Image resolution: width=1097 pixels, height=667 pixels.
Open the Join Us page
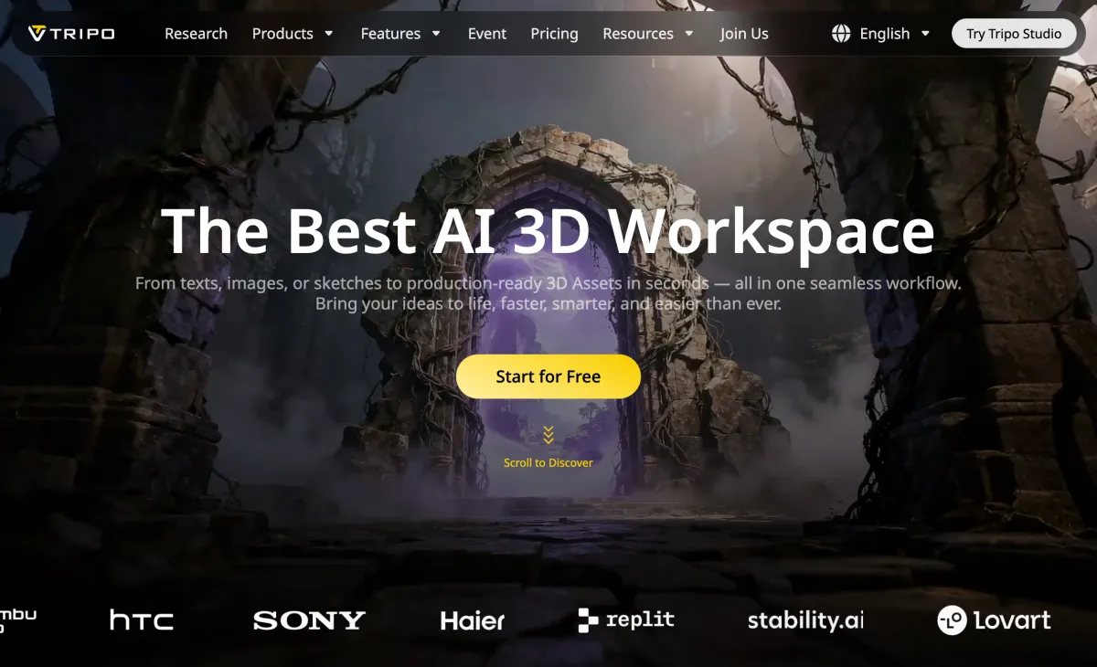coord(744,34)
